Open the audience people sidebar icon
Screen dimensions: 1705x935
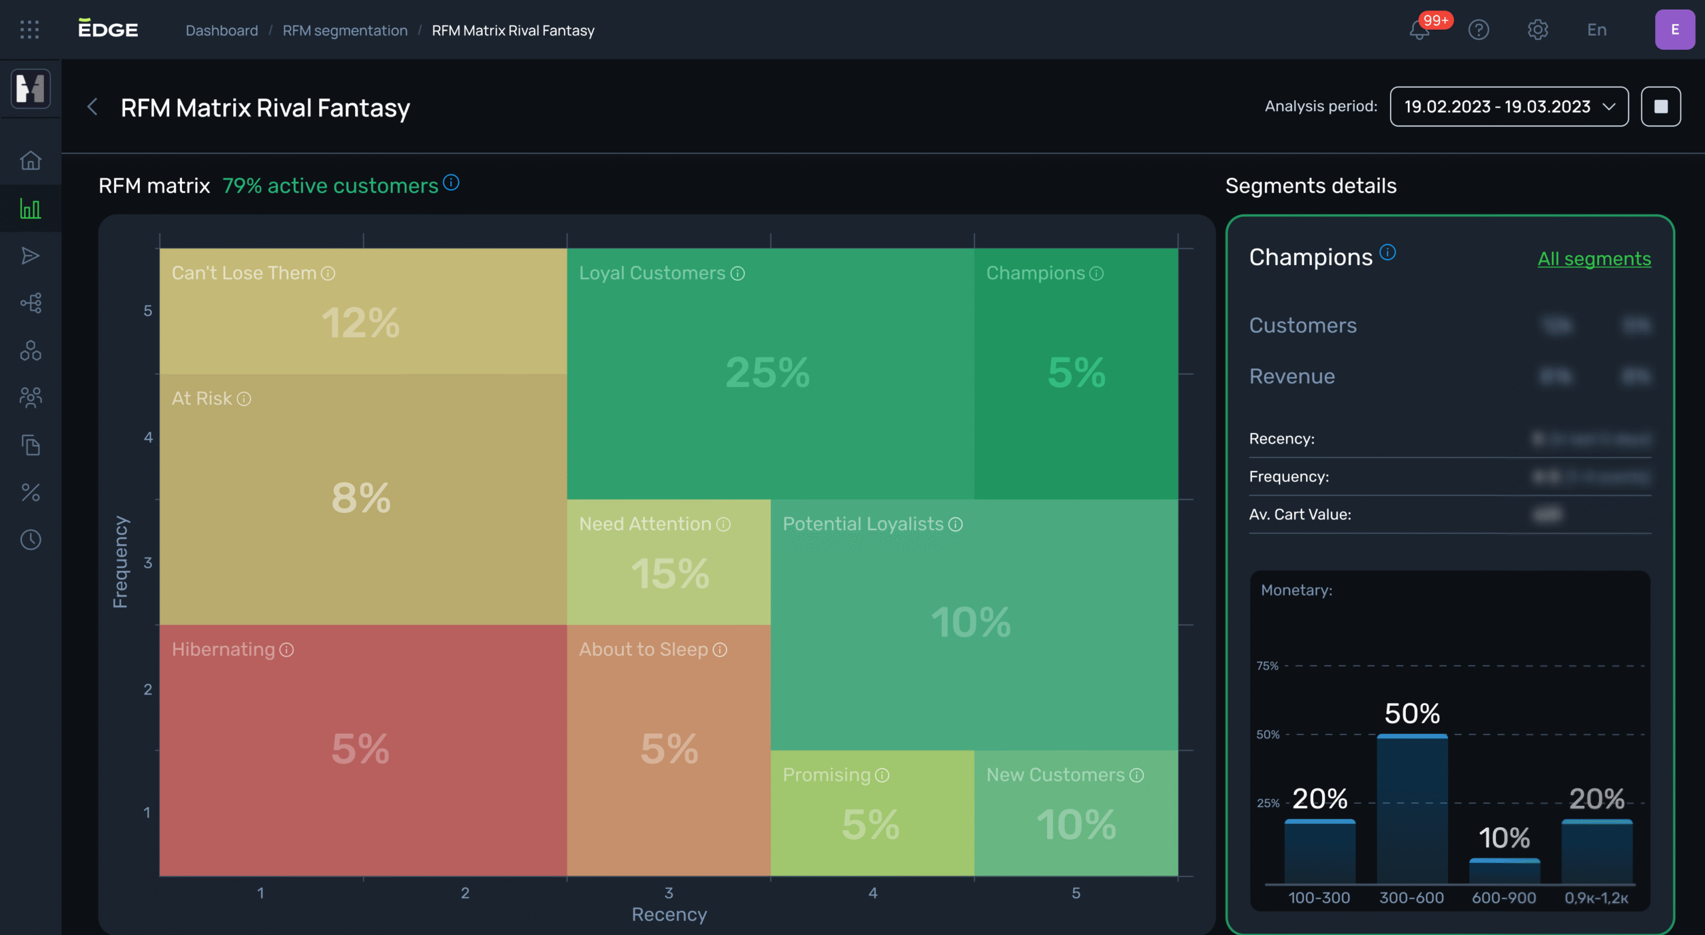[31, 398]
